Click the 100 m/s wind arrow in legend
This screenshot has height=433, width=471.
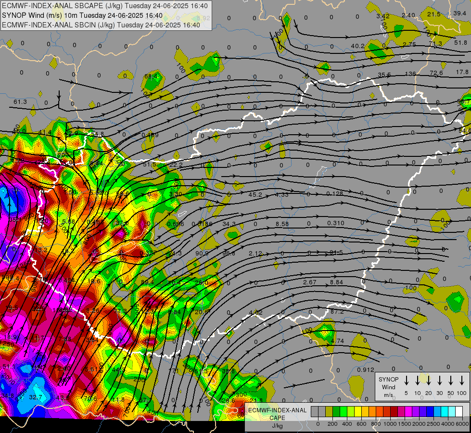tap(462, 381)
